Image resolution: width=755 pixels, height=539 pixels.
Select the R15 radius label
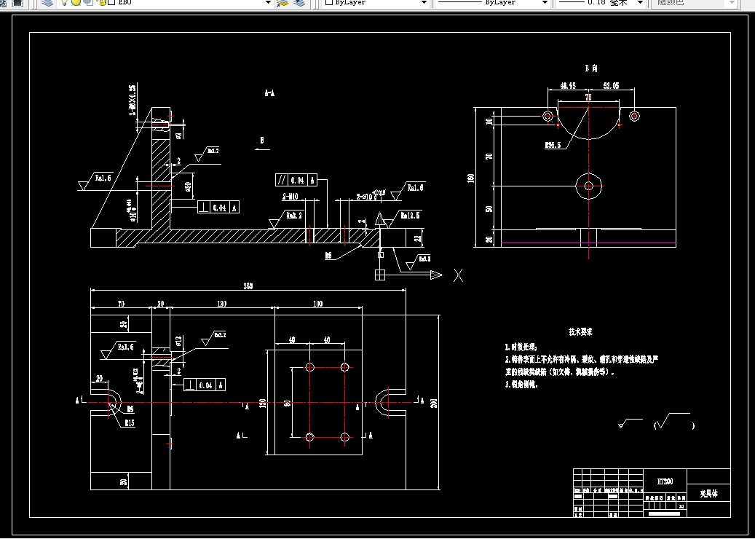coord(129,423)
